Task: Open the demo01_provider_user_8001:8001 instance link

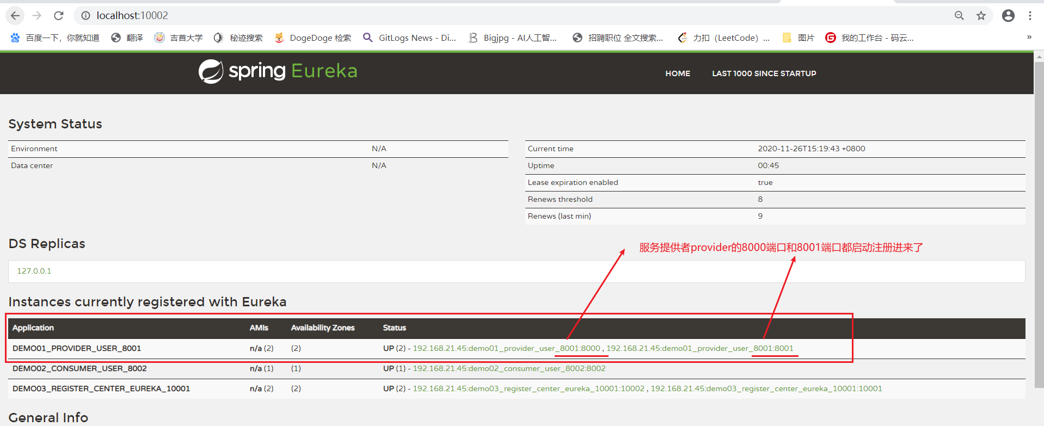Action: 700,348
